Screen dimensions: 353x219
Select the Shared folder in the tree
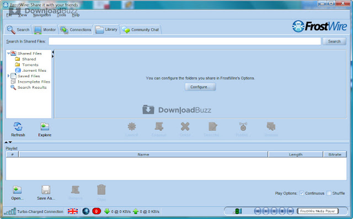(x=29, y=59)
